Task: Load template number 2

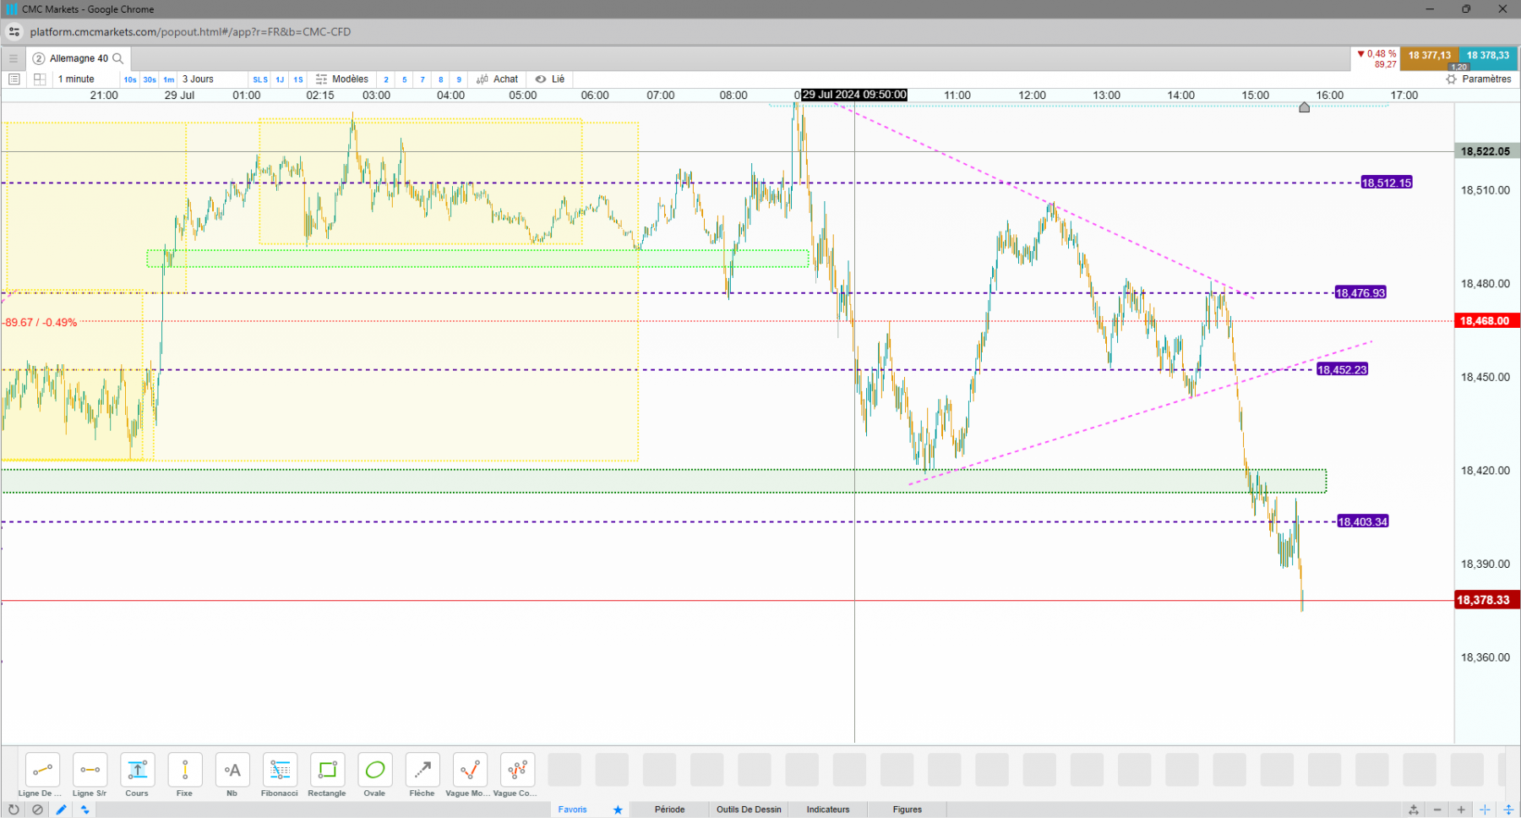Action: point(386,79)
